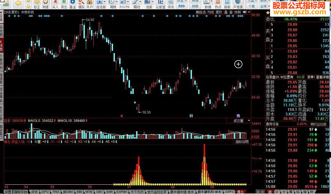Click the 榜 marker on the chart
The width and height of the screenshot is (331, 194).
click(238, 116)
